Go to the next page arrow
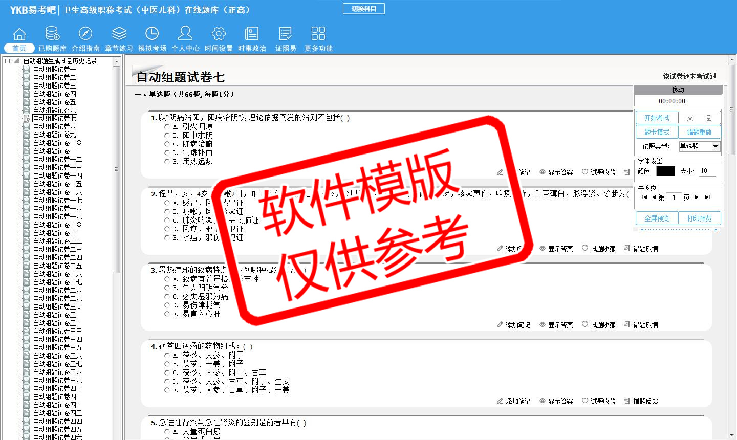Viewport: 737px width, 440px height. [x=697, y=197]
